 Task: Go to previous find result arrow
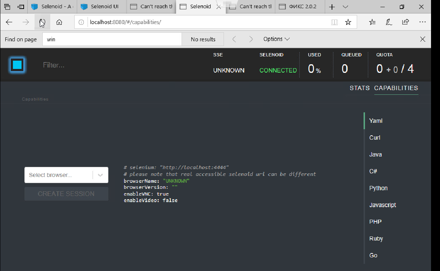click(234, 39)
